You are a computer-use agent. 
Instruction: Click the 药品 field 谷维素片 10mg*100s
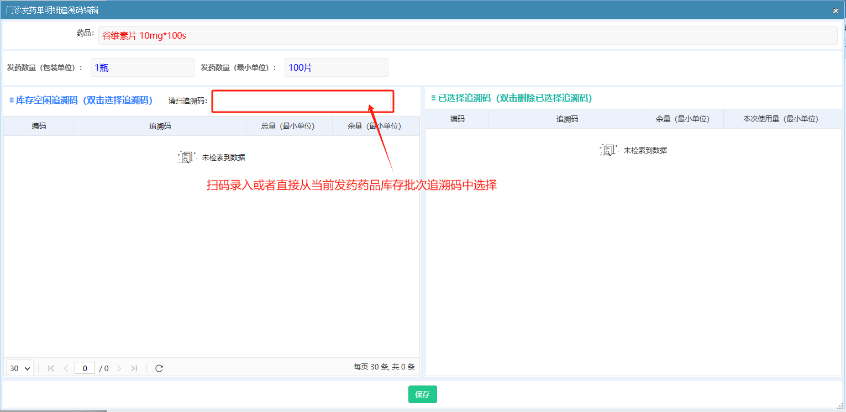coord(468,35)
